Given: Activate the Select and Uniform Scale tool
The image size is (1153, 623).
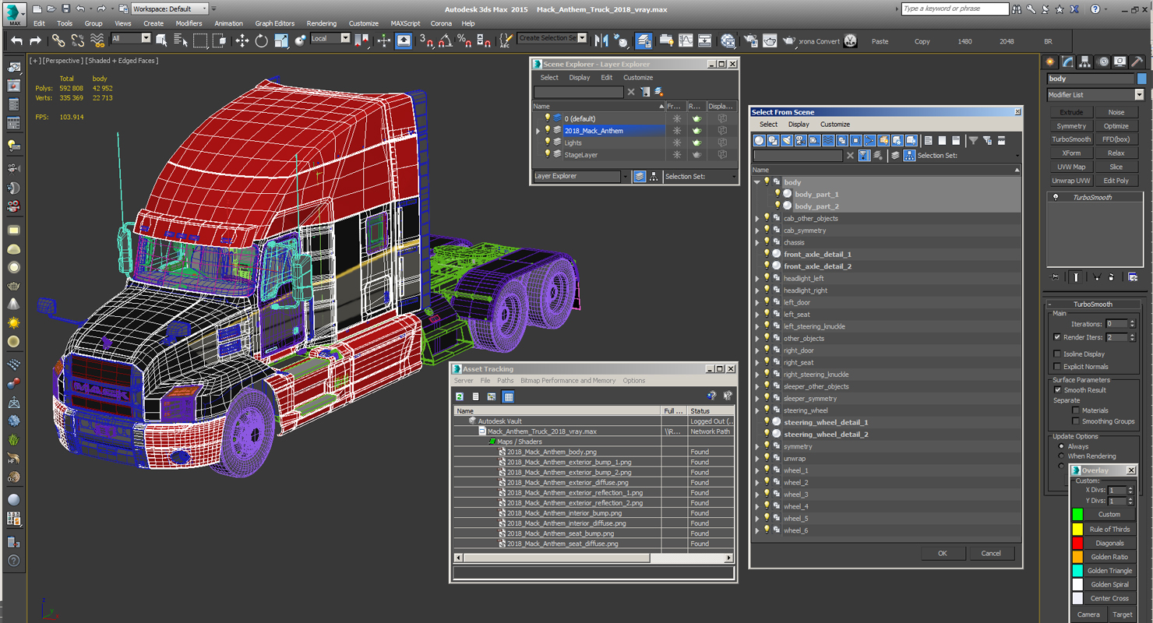Looking at the screenshot, I should [x=281, y=40].
